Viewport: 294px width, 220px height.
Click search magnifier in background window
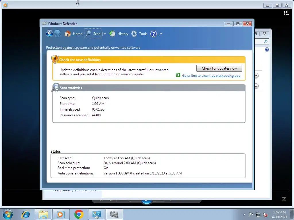266,42
